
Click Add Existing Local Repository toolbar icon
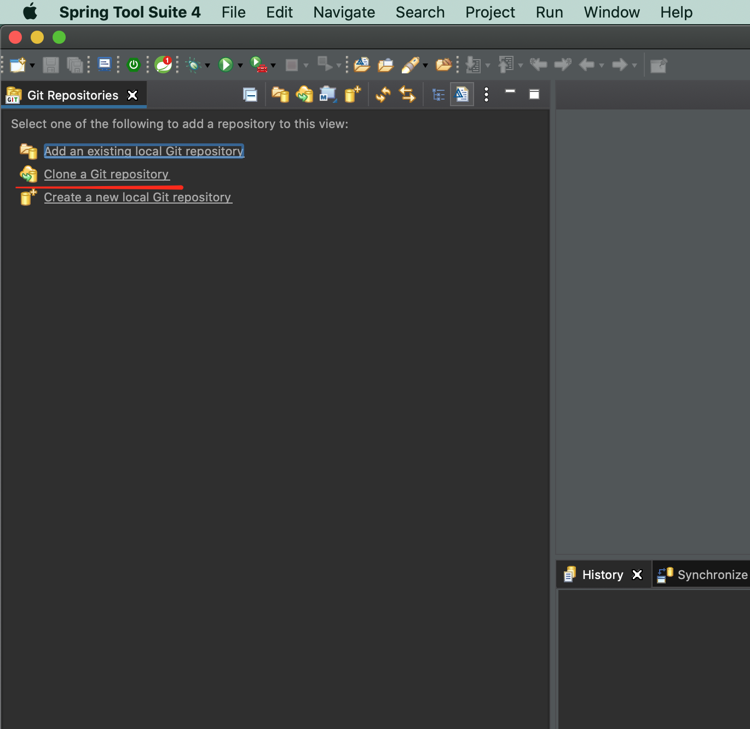click(280, 95)
